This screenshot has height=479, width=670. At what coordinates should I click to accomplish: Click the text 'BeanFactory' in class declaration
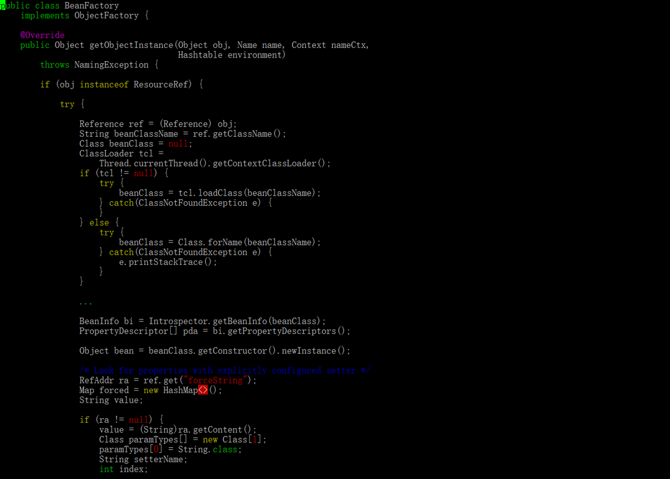[x=92, y=6]
